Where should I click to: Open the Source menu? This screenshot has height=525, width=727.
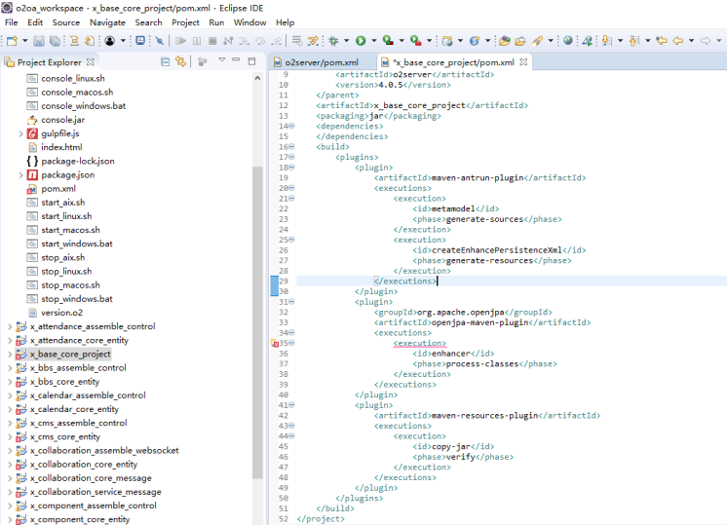[x=66, y=22]
